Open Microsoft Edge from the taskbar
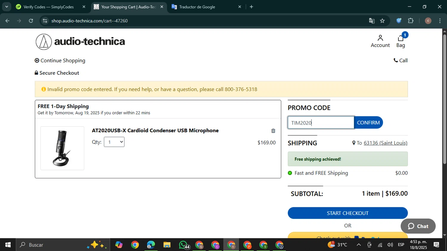 [x=151, y=245]
